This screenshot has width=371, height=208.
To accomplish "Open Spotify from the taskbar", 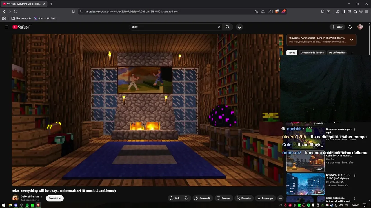I will tap(27, 205).
